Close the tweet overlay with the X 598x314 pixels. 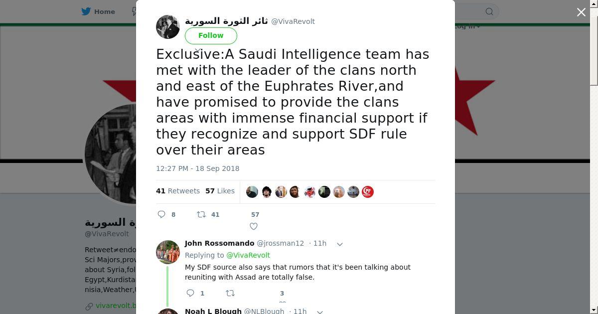click(581, 12)
